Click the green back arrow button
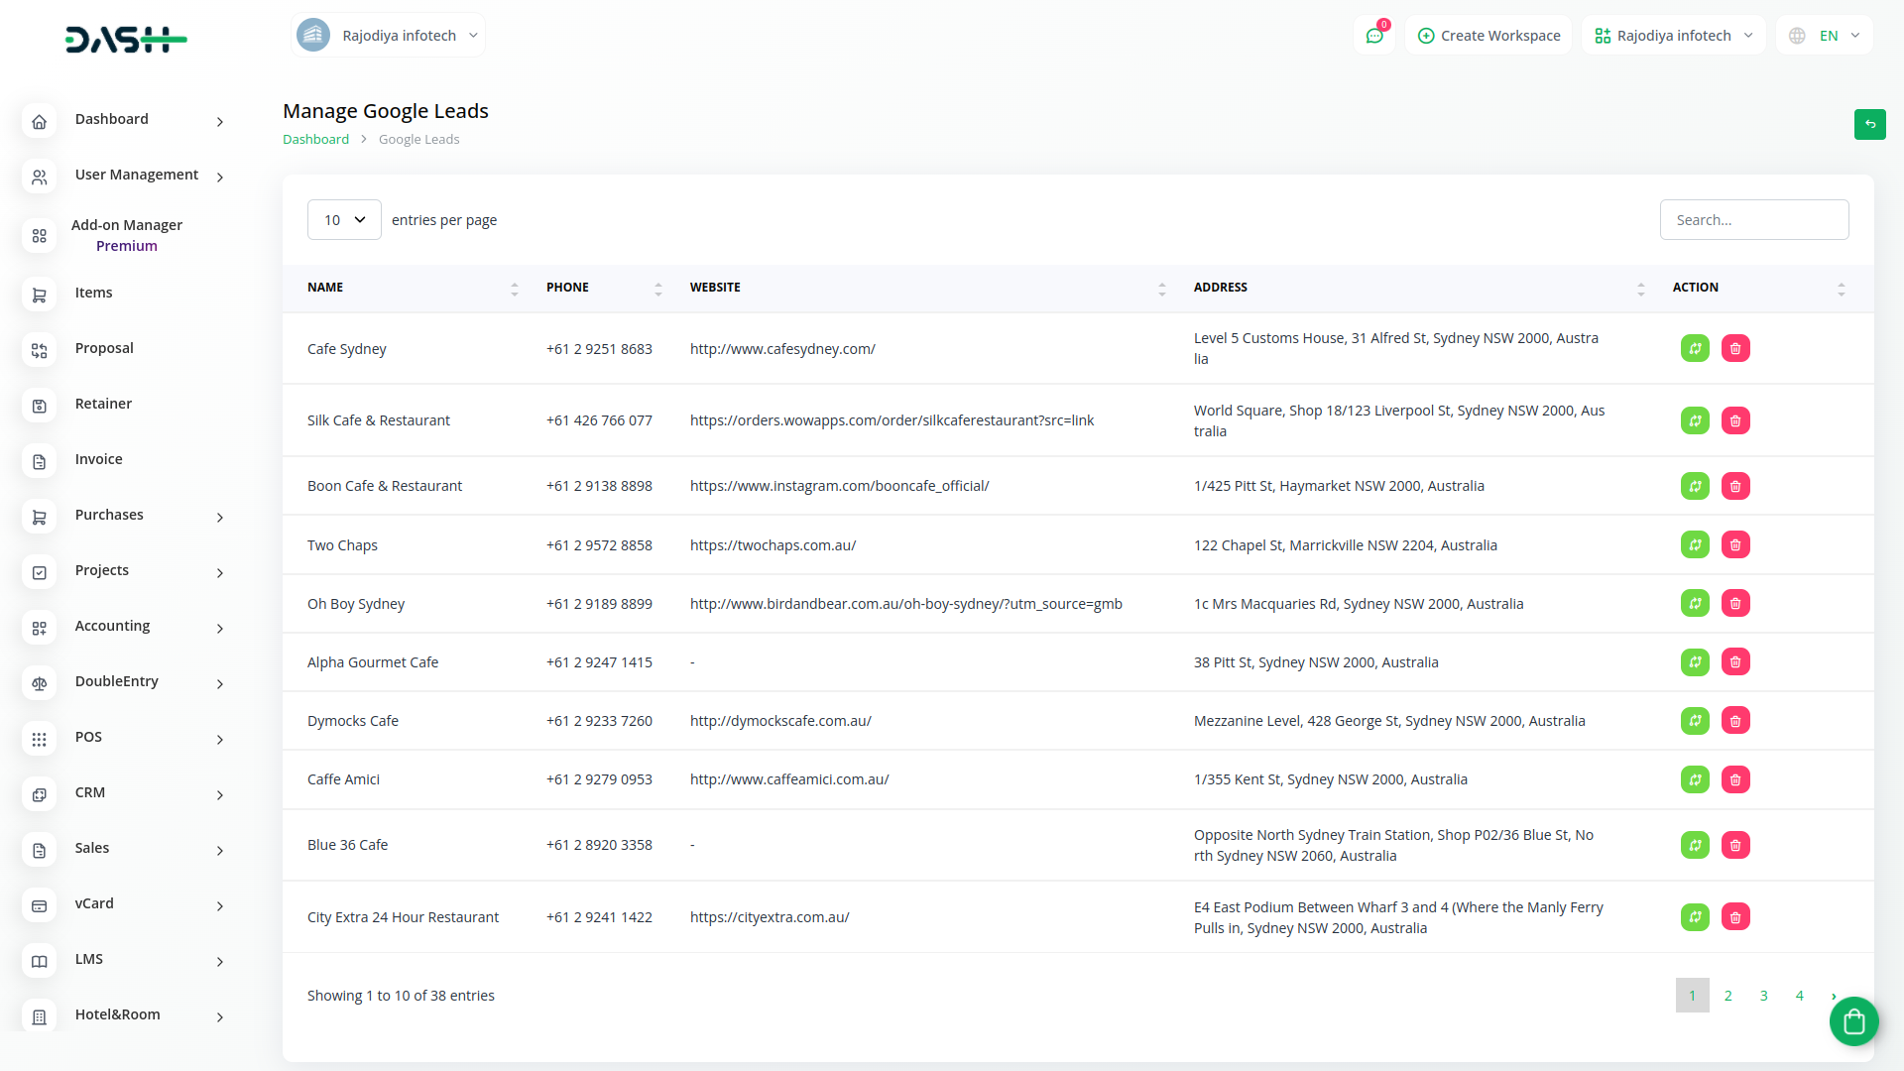Viewport: 1904px width, 1071px height. (1869, 124)
